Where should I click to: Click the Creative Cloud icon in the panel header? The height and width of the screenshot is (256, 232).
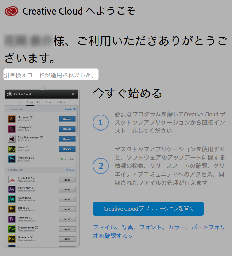[9, 94]
